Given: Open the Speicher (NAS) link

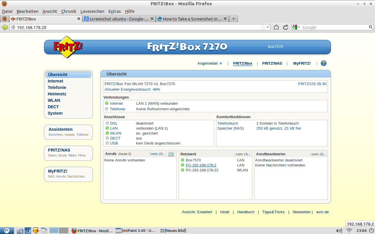Looking at the screenshot, I should pos(231,128).
